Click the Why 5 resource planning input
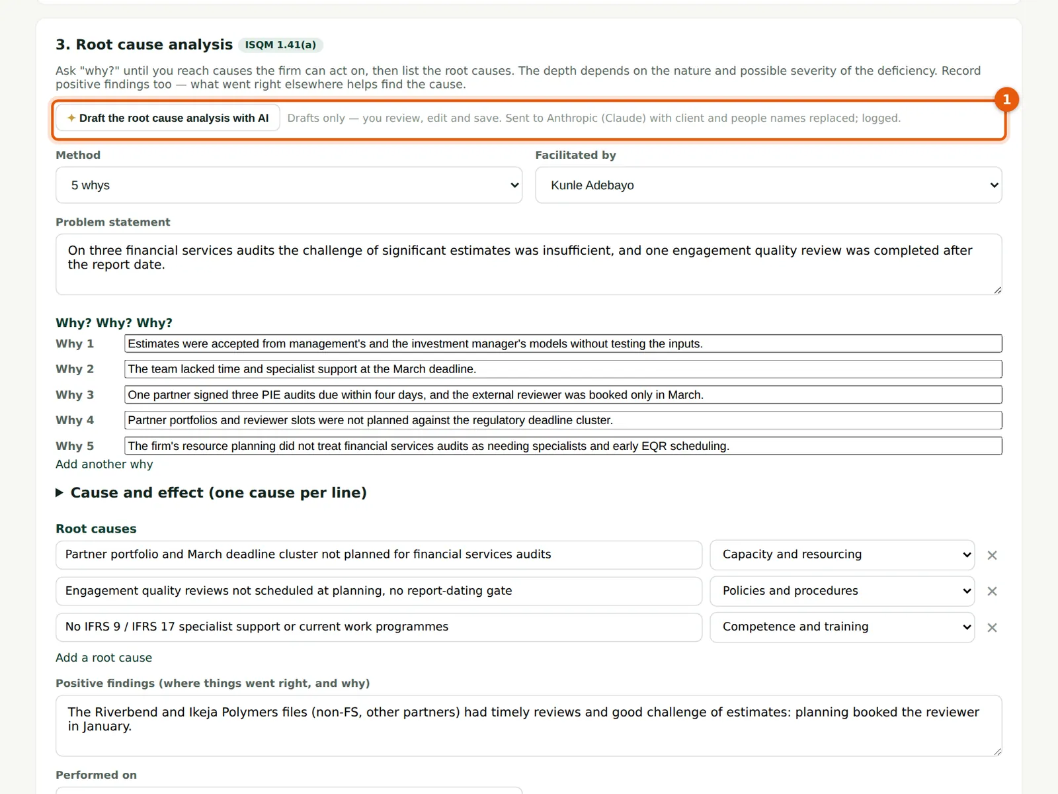The width and height of the screenshot is (1058, 794). 563,446
